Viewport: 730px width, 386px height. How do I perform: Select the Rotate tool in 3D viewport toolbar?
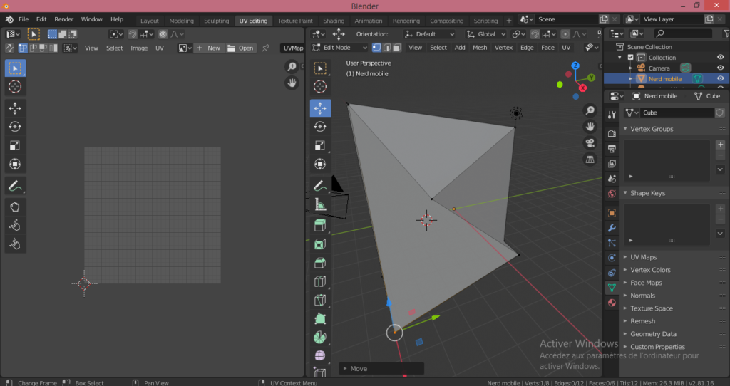(x=320, y=127)
